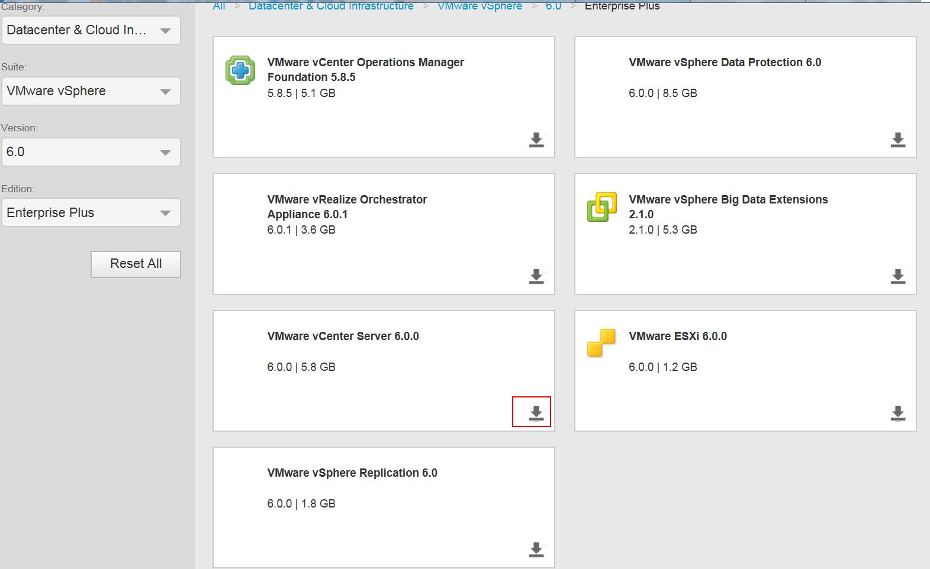Go to Datacenter & Cloud Infrastructure breadcrumb
Image resolution: width=930 pixels, height=569 pixels.
331,6
